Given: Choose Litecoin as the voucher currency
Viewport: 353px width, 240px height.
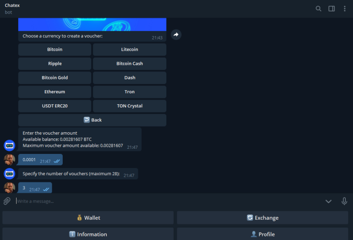Looking at the screenshot, I should click(x=130, y=50).
